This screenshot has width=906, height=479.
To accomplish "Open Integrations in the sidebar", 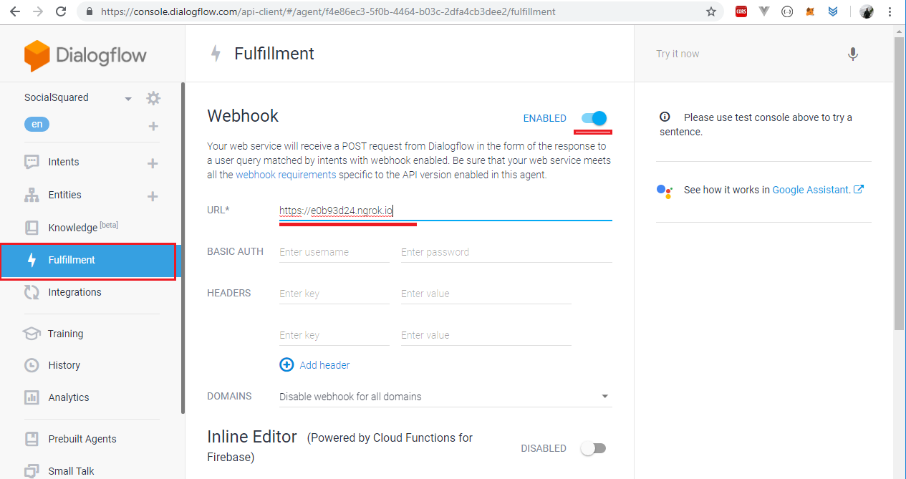I will tap(74, 292).
